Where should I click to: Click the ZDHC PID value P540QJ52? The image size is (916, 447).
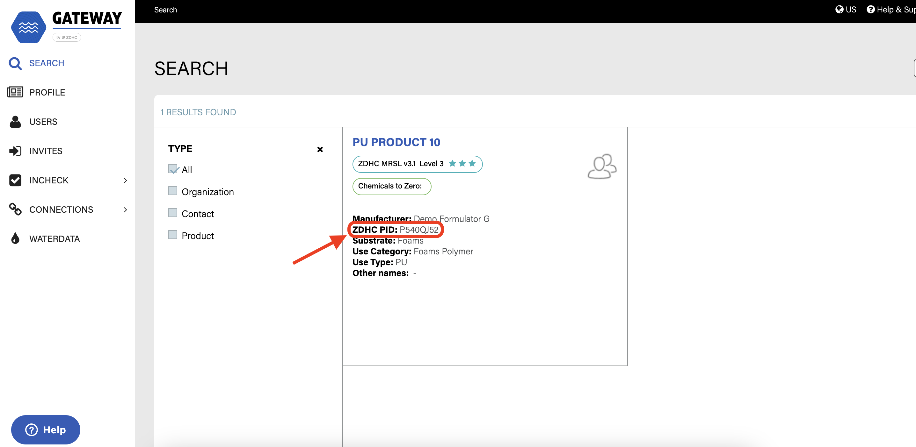[419, 230]
